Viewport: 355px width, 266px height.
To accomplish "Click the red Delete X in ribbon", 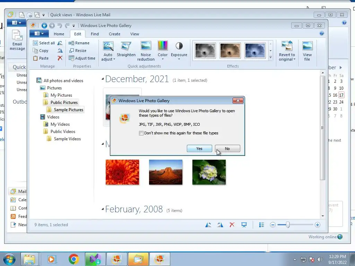I will (60, 58).
